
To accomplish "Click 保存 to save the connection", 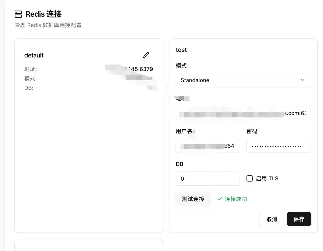I will click(299, 219).
